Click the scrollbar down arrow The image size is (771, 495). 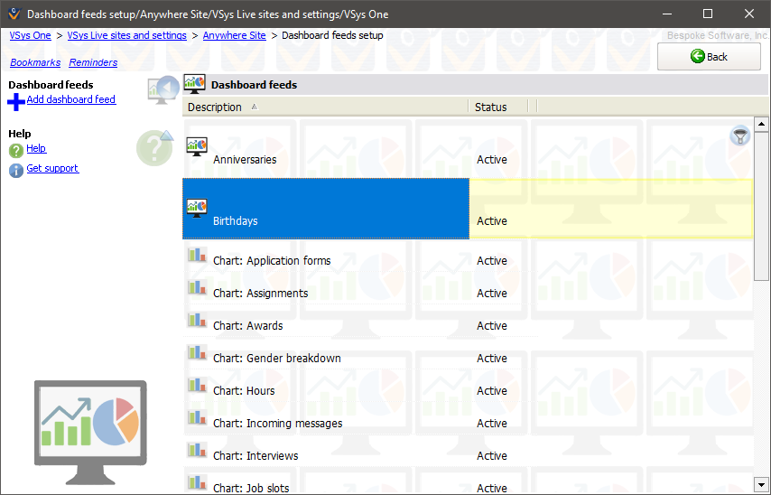[761, 485]
